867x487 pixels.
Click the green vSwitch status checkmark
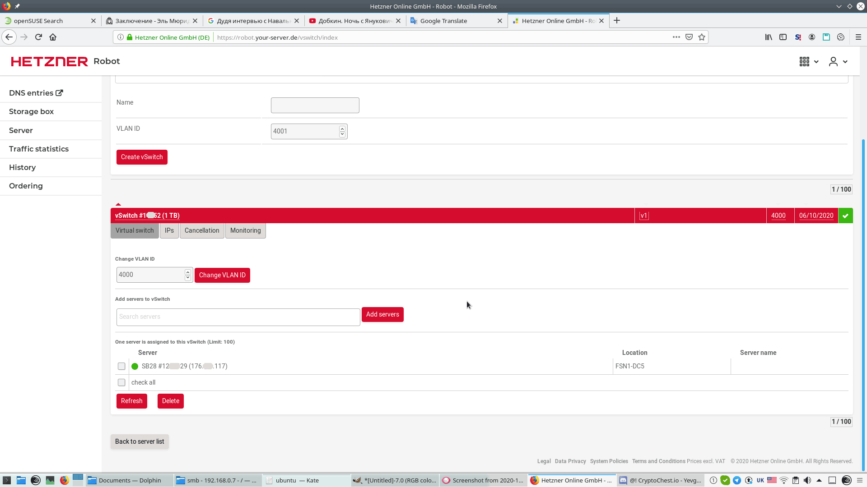pos(845,216)
